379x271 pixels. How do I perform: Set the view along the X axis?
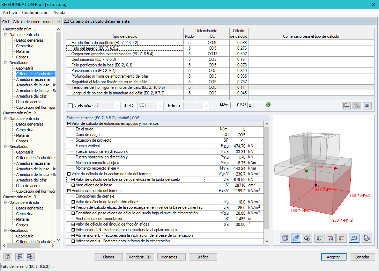tap(320, 238)
